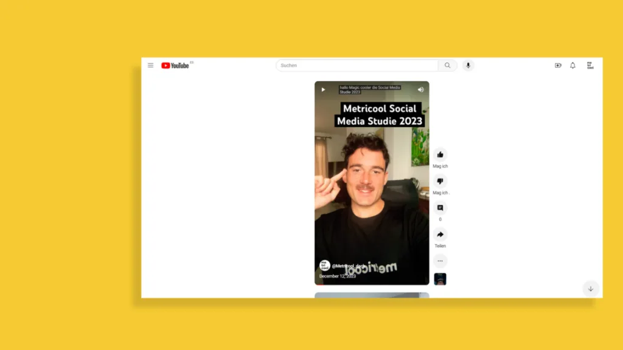Go to next Short with down arrow
623x350 pixels.
[591, 289]
